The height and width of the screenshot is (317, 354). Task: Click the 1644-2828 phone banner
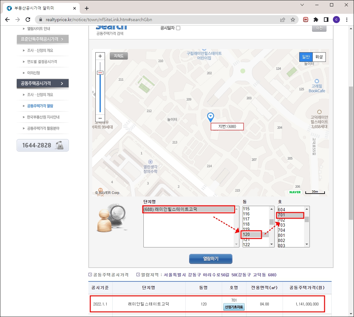(43, 145)
